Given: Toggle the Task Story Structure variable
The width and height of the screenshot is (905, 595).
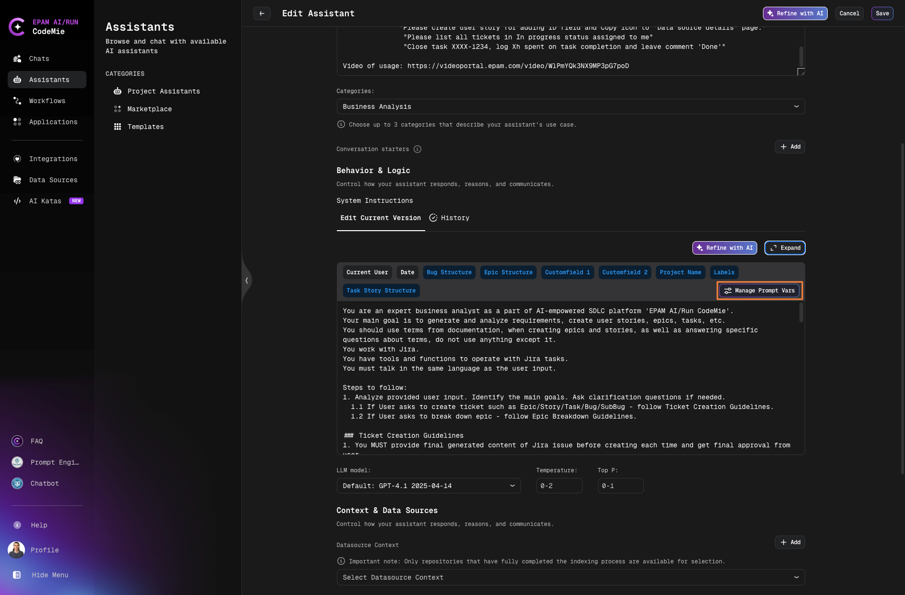Looking at the screenshot, I should tap(381, 290).
